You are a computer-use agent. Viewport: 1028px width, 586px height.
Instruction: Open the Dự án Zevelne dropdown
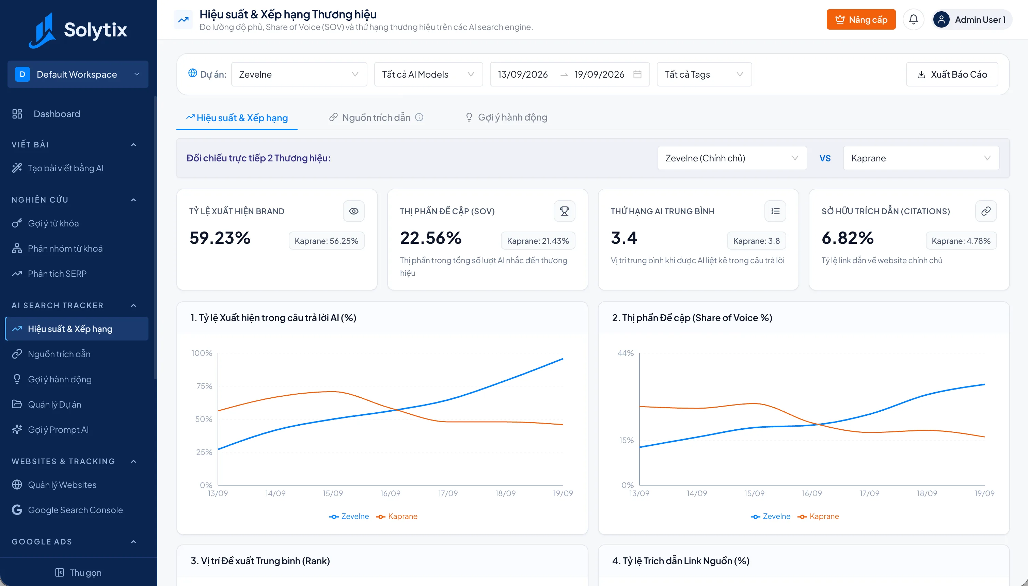[x=299, y=74]
